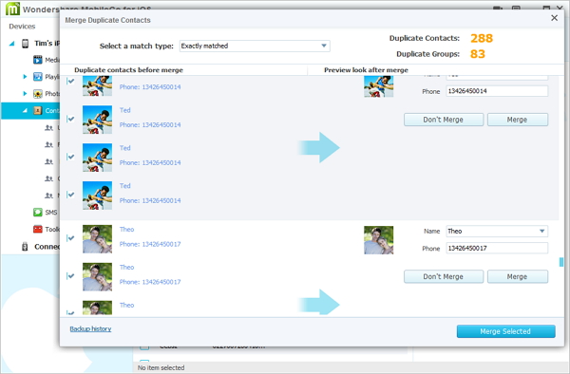Screen dimensions: 570x374
Task: Click Don't Merge for the Theo group
Action: [x=444, y=276]
